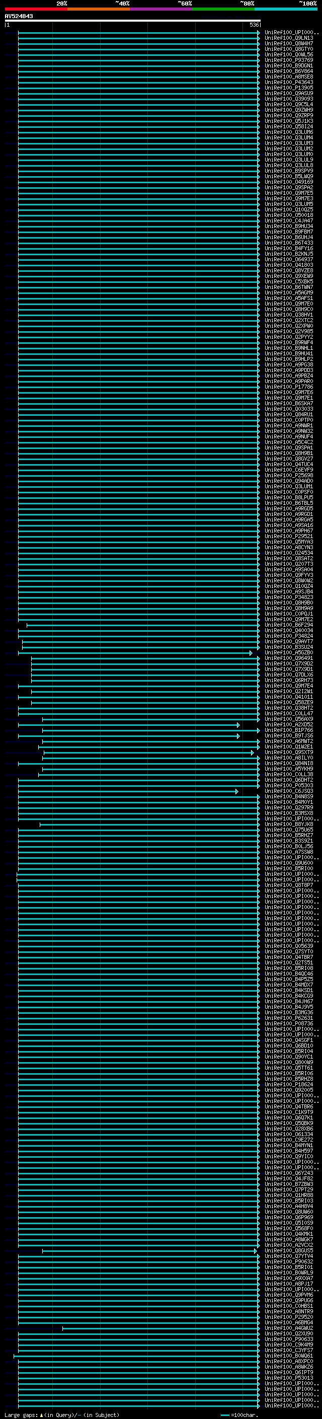Viewport: 322px width, 1419px height.
Task: Open hit UniRef100_Q8W4H7
Action: (x=288, y=43)
